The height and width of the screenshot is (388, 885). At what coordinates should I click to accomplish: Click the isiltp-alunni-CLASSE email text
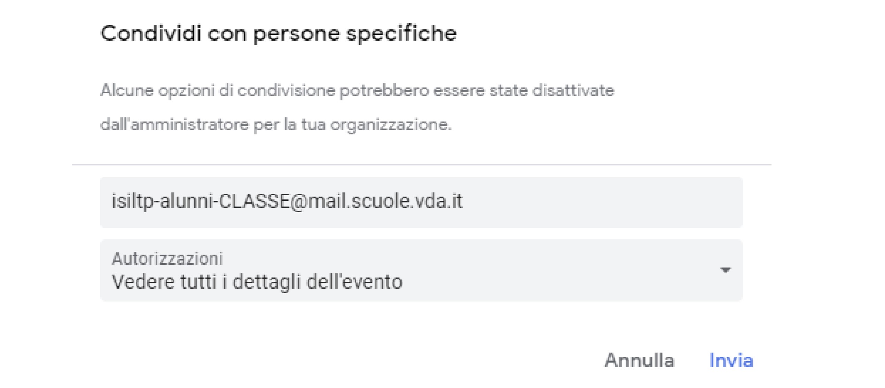click(x=287, y=201)
